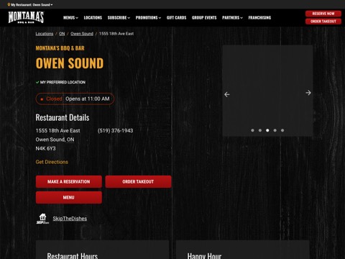Click the N4K 6Y3 postal code
The height and width of the screenshot is (259, 345).
click(x=45, y=148)
